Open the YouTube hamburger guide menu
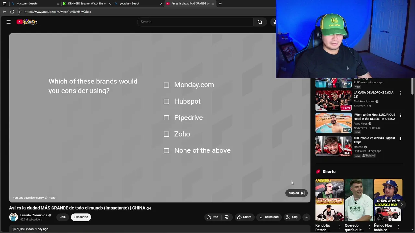 pyautogui.click(x=9, y=22)
